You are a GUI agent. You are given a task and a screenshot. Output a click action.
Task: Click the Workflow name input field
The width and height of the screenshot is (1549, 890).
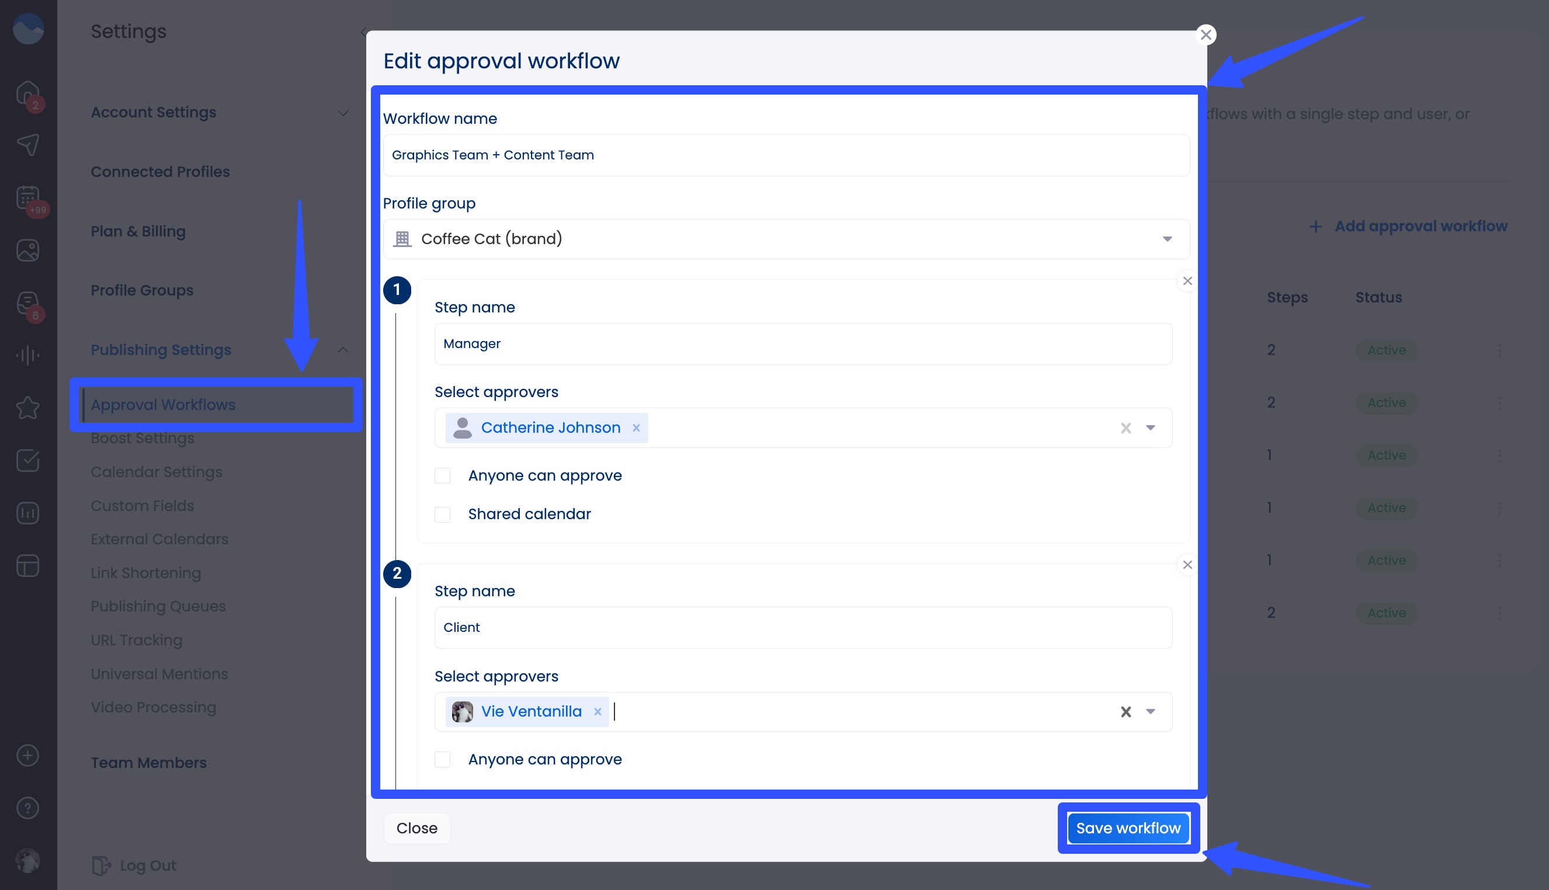pyautogui.click(x=786, y=155)
